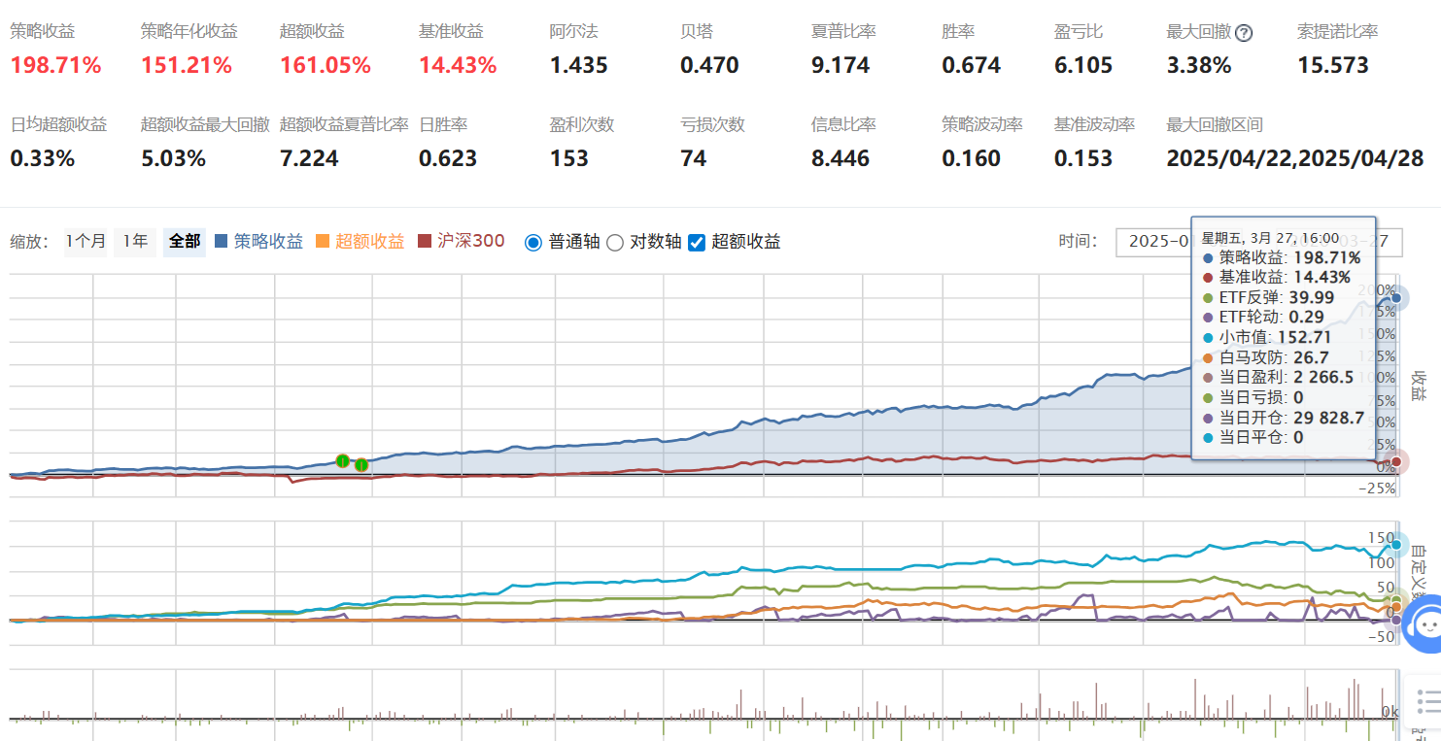Zoom the chart to 1年

point(135,241)
